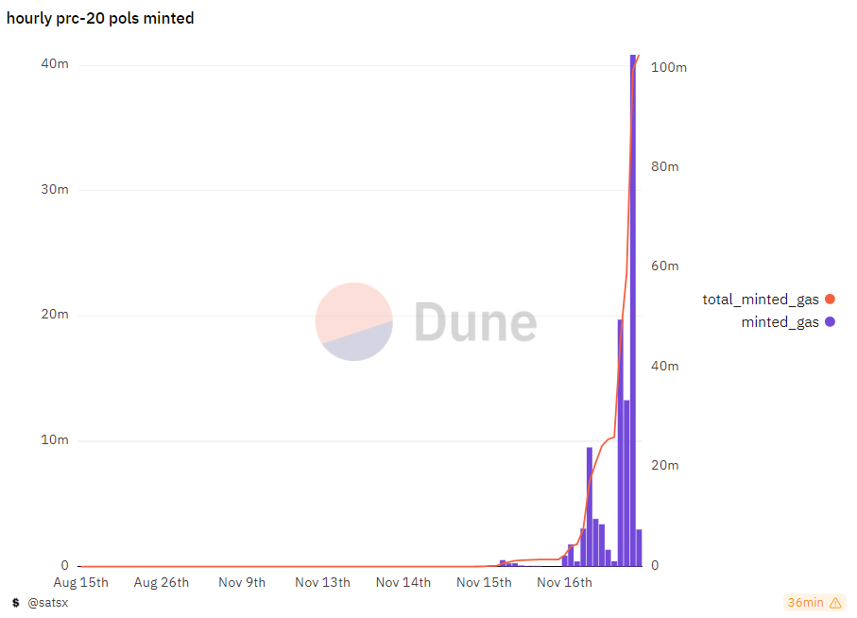The width and height of the screenshot is (857, 618).
Task: Click the 20m left y-axis label
Action: pos(56,315)
